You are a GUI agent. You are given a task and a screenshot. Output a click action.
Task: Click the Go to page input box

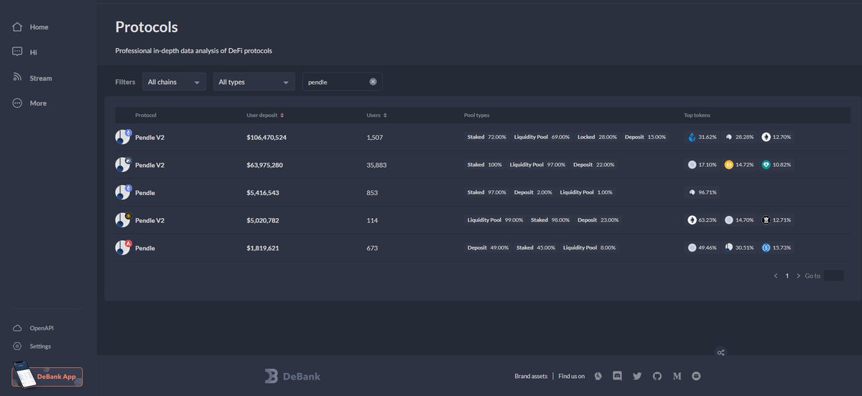(834, 275)
